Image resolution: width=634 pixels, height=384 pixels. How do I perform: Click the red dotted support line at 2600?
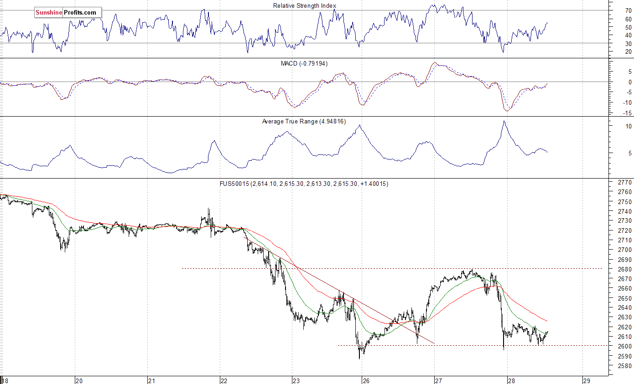pyautogui.click(x=473, y=345)
